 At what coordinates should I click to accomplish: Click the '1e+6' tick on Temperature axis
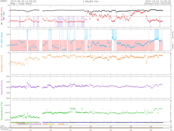[7, 105]
